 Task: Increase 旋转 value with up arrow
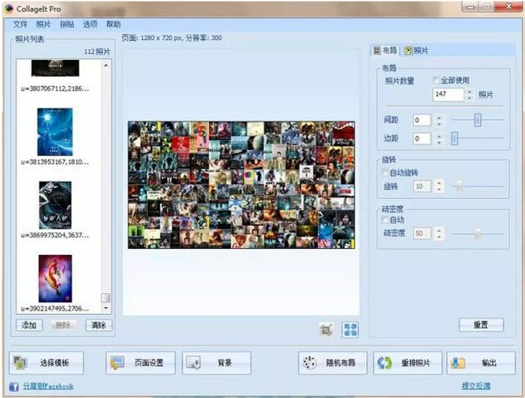tap(438, 183)
